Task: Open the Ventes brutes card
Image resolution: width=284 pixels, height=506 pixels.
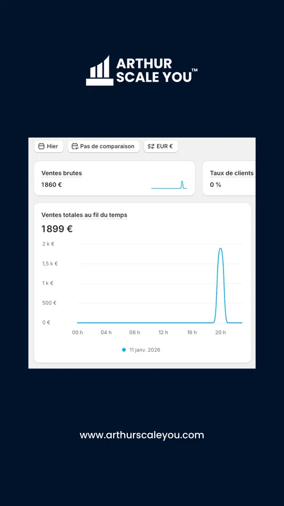Action: tap(114, 178)
